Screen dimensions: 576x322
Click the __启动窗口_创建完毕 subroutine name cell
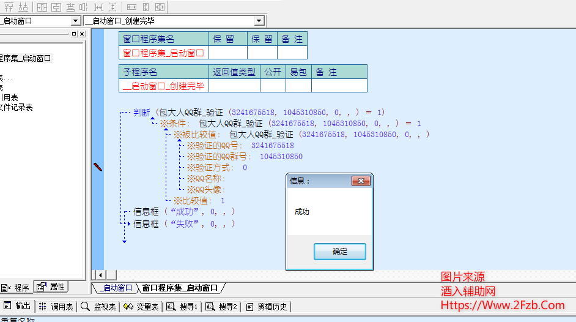pyautogui.click(x=164, y=86)
